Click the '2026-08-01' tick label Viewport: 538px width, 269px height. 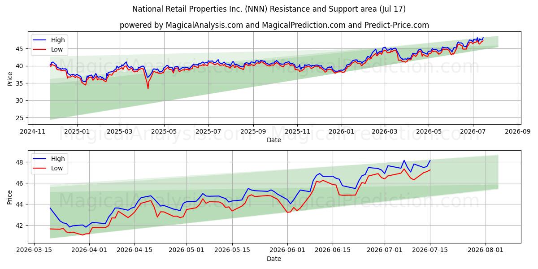click(485, 250)
